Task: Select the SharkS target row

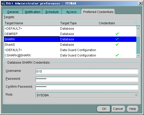Action: click(70, 44)
